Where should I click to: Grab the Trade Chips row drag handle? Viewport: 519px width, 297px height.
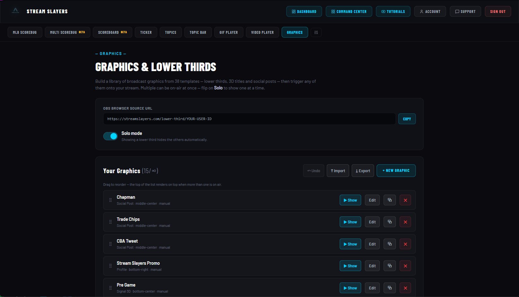point(110,222)
